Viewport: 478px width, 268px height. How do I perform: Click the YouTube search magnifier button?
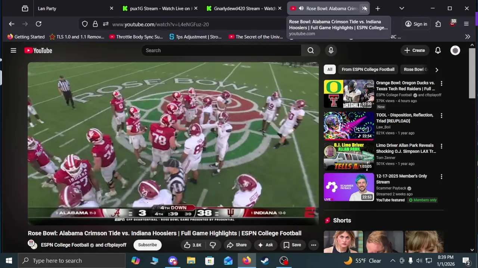click(x=310, y=50)
